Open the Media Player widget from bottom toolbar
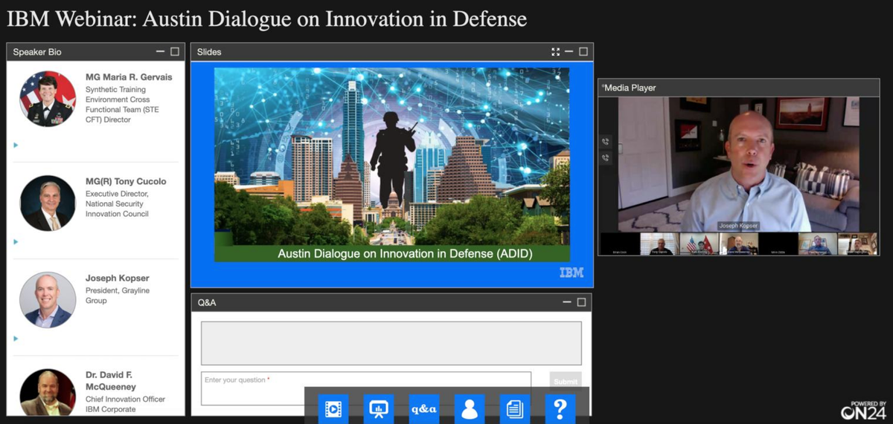 (x=333, y=409)
